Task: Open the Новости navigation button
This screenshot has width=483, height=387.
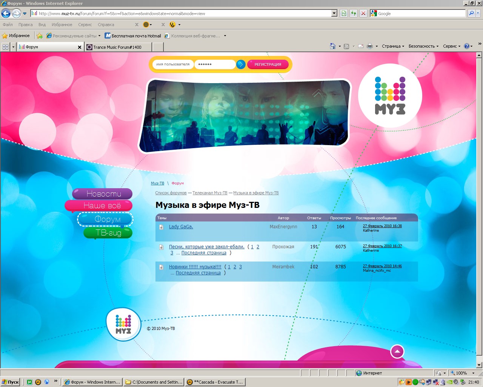Action: click(x=102, y=193)
